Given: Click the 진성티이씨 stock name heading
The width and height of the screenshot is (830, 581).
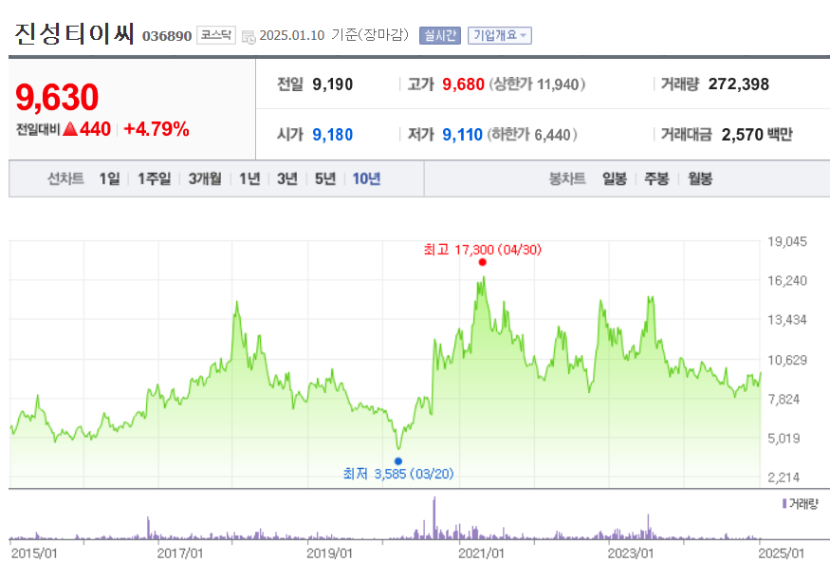Looking at the screenshot, I should click(x=74, y=33).
